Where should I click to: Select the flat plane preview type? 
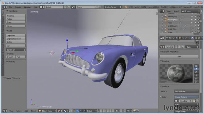tap(196, 66)
